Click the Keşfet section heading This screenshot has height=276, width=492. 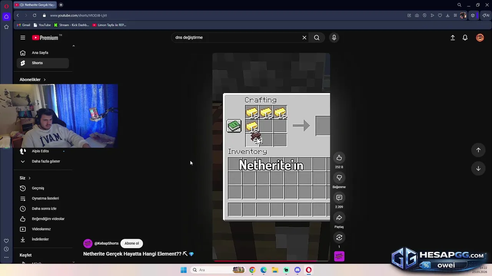coord(26,255)
